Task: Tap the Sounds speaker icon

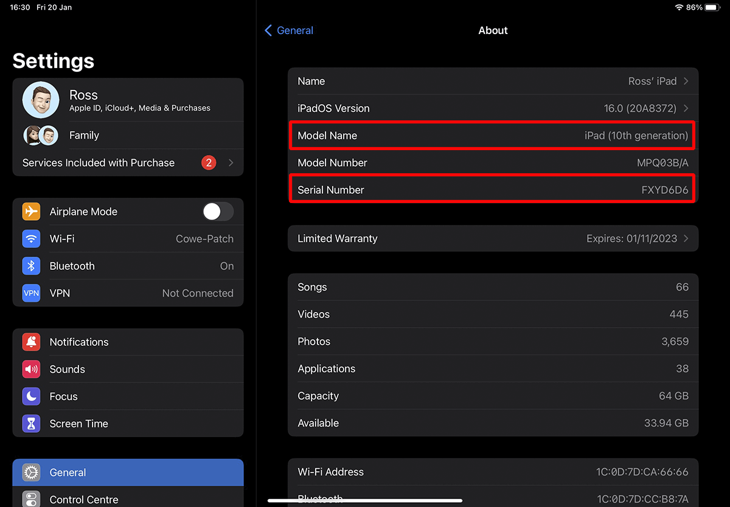Action: (31, 369)
